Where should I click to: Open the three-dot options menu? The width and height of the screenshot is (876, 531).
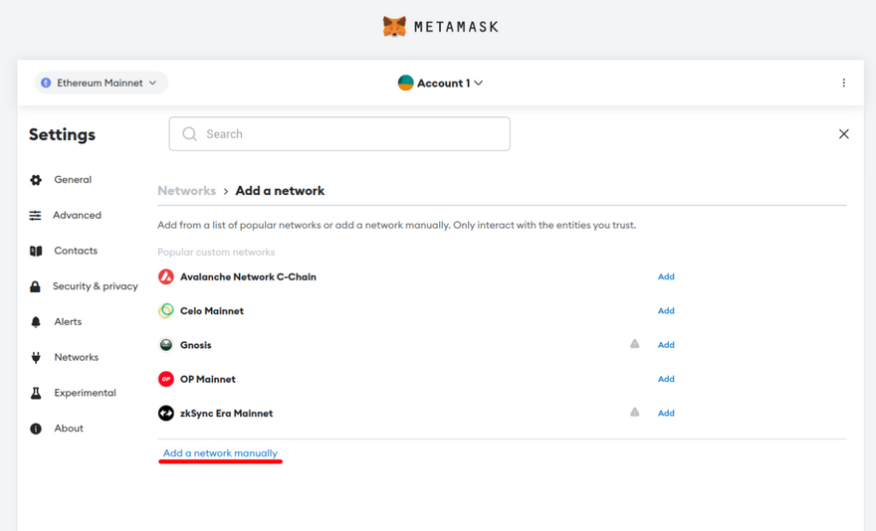843,83
